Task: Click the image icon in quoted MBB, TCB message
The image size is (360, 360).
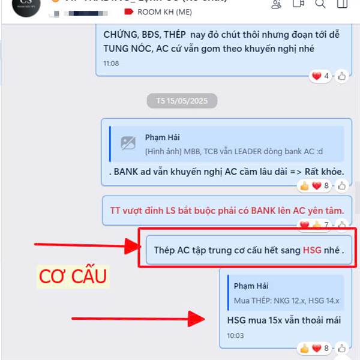Action: coord(128,143)
